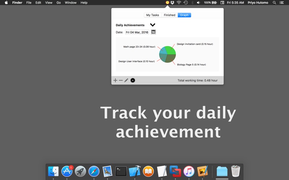This screenshot has height=180, width=289.
Task: Open Terminal in the dock
Action: 121,171
